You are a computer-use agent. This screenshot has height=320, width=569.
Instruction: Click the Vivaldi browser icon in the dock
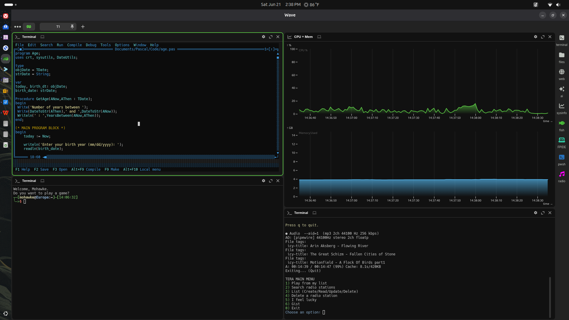click(6, 16)
